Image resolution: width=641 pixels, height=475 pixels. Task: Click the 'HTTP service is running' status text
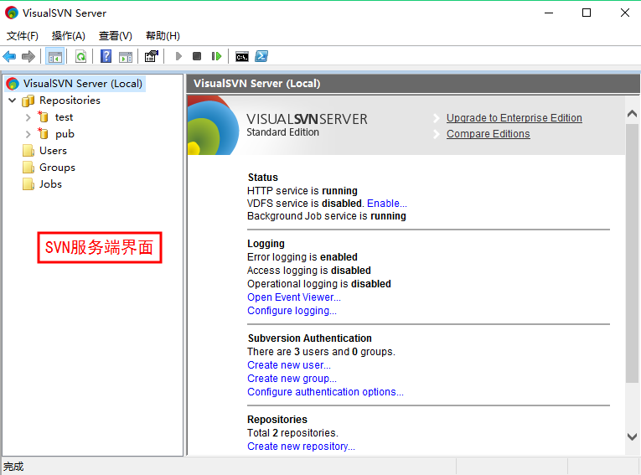[x=302, y=191]
